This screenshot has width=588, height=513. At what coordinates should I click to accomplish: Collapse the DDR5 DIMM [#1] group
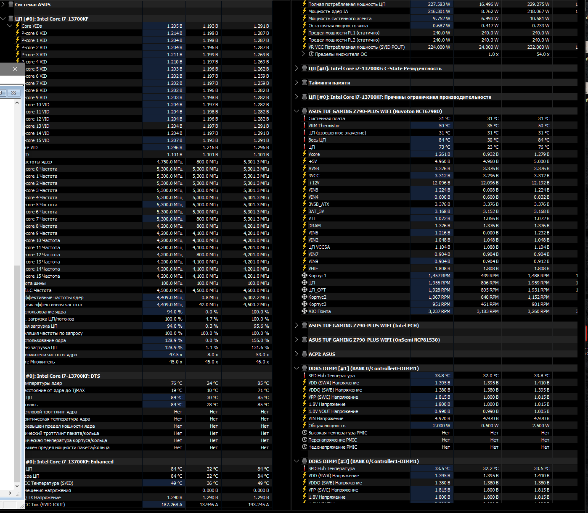(297, 368)
